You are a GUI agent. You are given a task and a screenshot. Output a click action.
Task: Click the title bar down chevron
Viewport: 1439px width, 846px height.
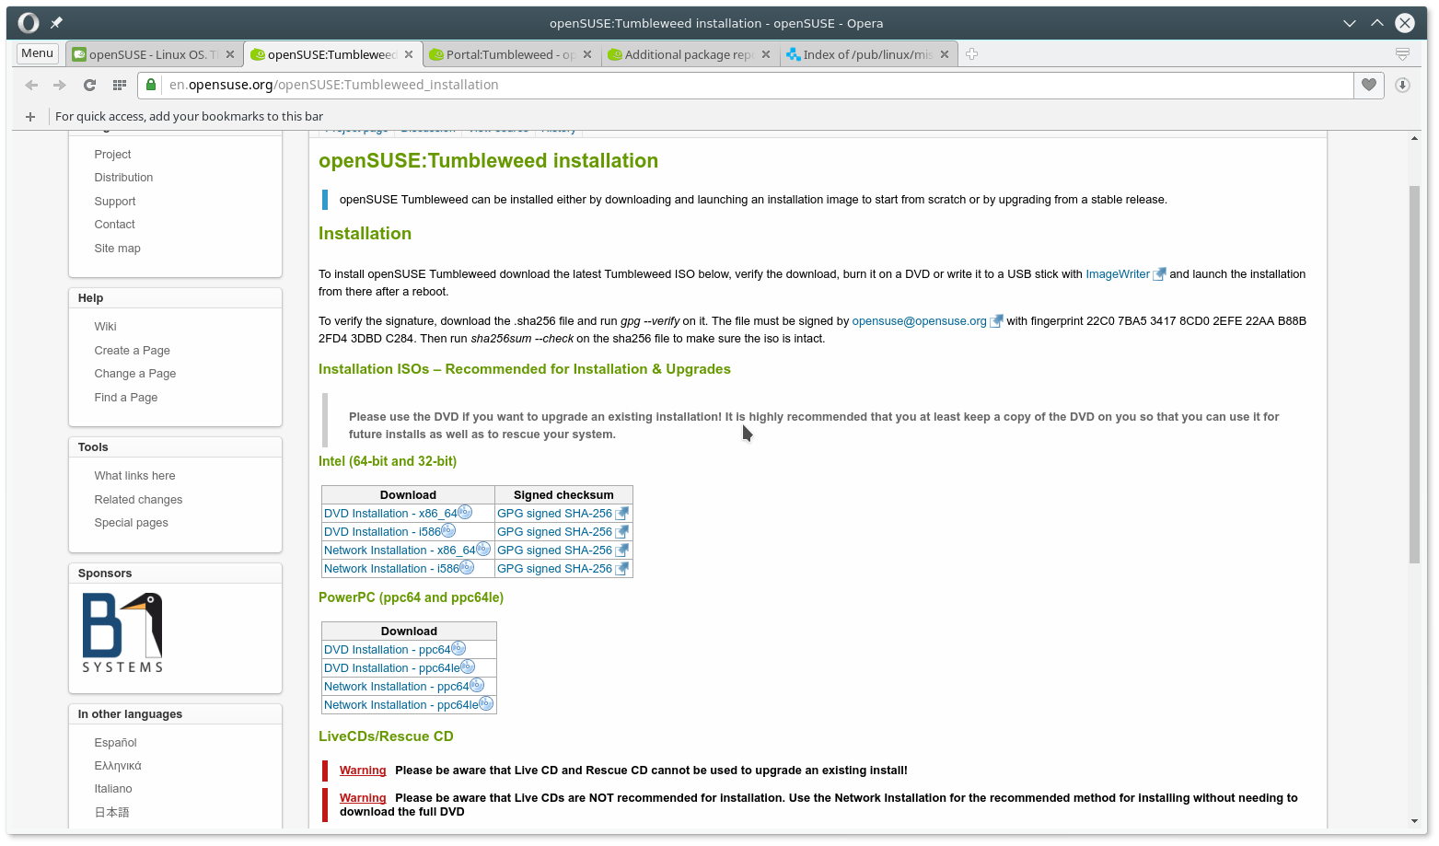(x=1349, y=23)
